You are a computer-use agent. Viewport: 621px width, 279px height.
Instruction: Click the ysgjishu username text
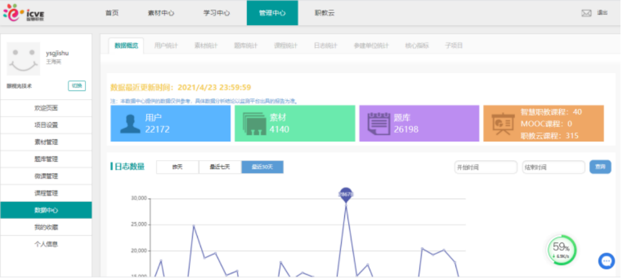(57, 53)
